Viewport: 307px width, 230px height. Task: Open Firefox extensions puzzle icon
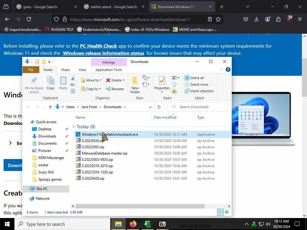click(278, 19)
